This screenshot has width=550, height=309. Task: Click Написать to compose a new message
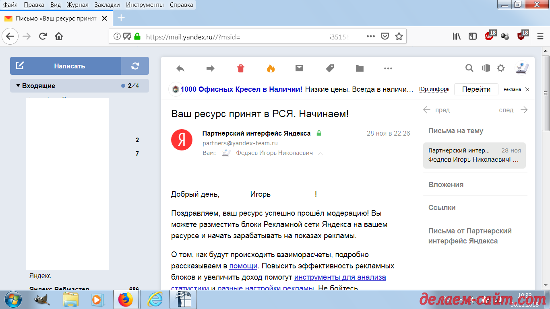point(66,66)
